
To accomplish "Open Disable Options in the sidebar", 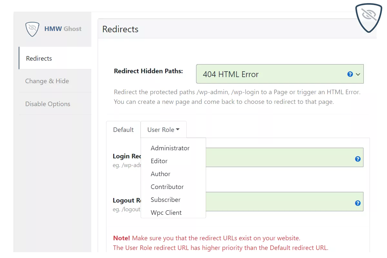I will 48,104.
